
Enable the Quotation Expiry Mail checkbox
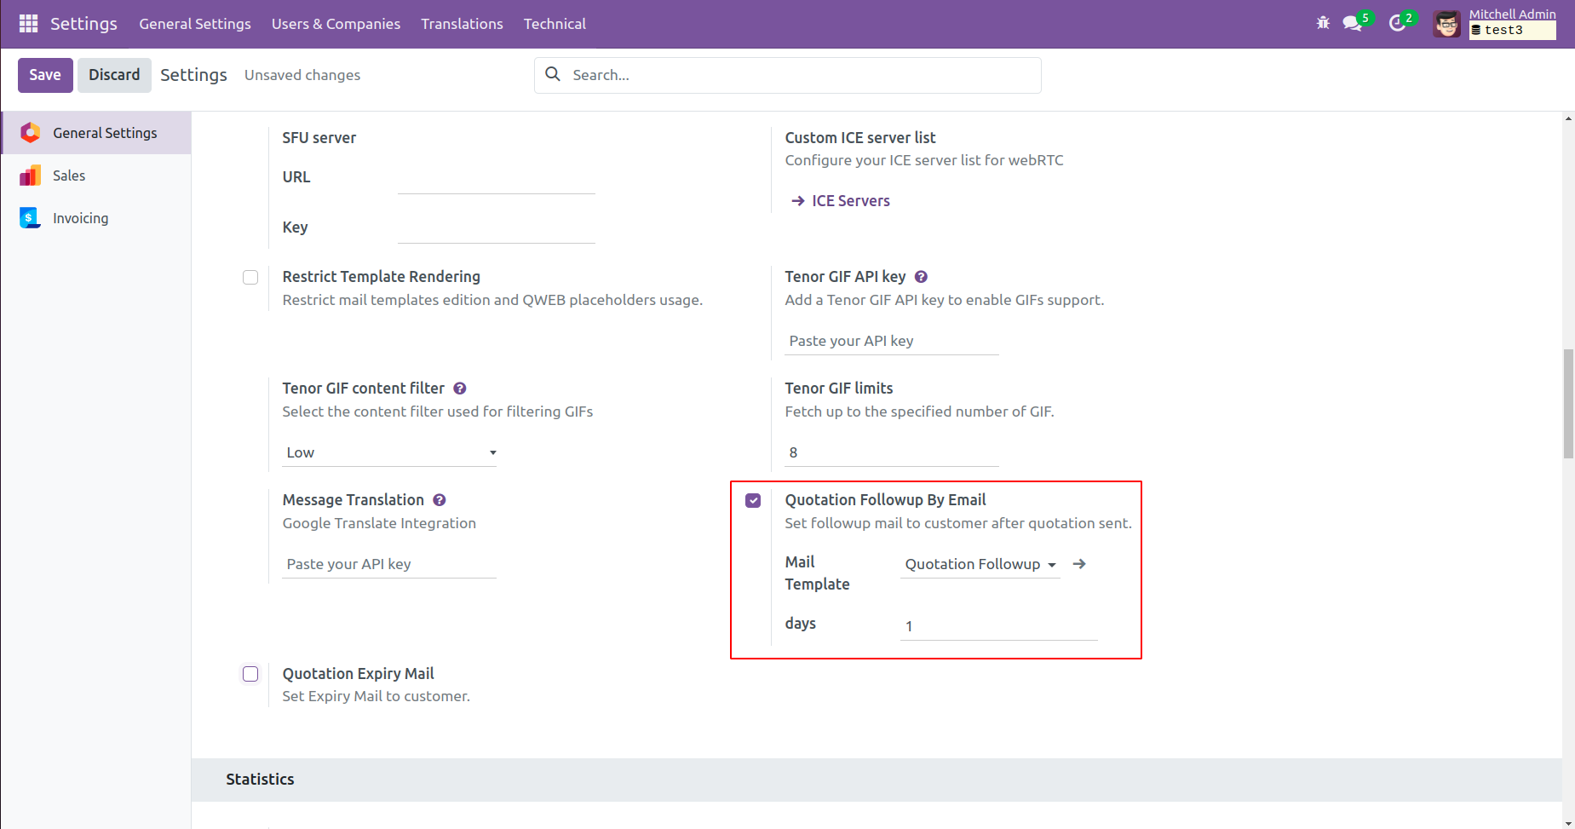coord(250,674)
